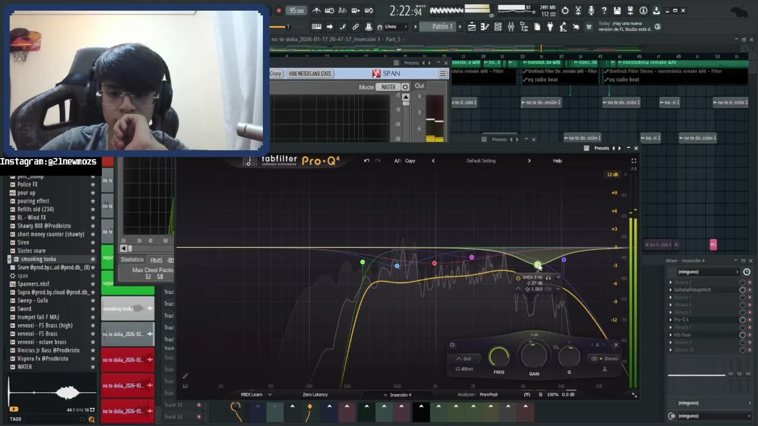This screenshot has height=426, width=758.
Task: Open the 12 dB display range dropdown
Action: point(612,175)
